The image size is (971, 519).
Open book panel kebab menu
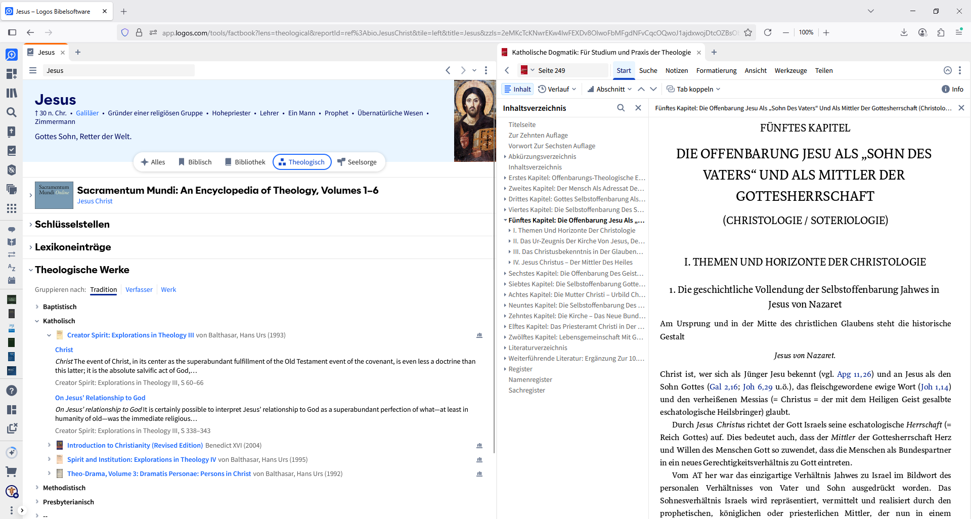pyautogui.click(x=960, y=70)
